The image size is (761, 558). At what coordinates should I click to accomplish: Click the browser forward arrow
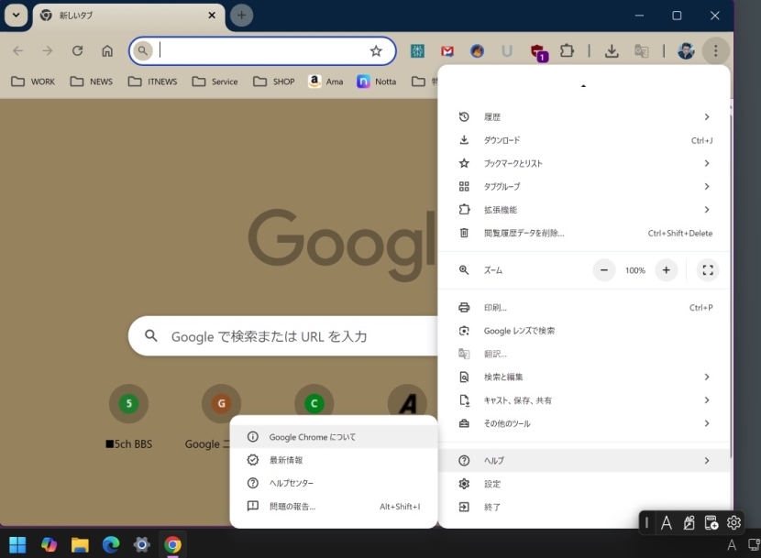click(47, 51)
